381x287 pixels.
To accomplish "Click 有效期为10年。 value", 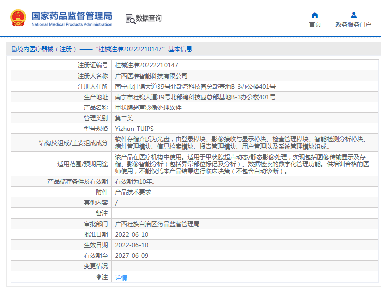I will (135, 182).
